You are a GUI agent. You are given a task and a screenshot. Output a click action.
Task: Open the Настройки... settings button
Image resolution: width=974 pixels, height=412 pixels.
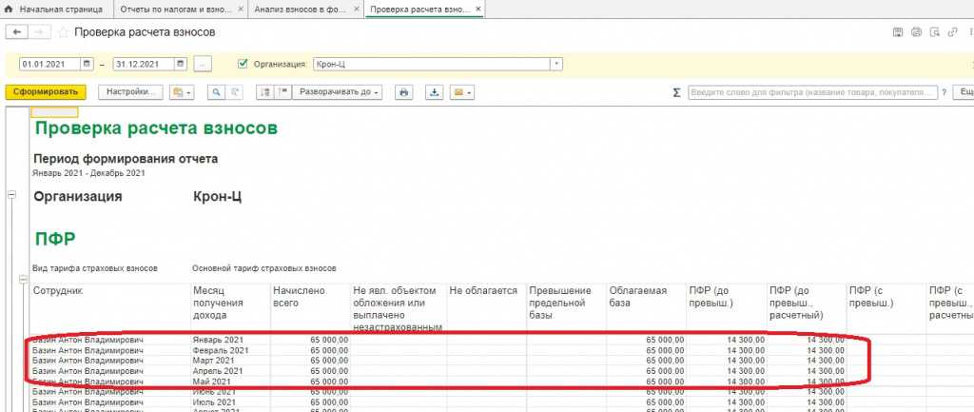tap(130, 92)
